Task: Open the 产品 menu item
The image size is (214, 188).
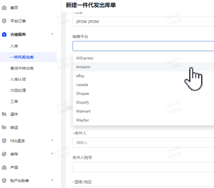Action: tap(14, 167)
